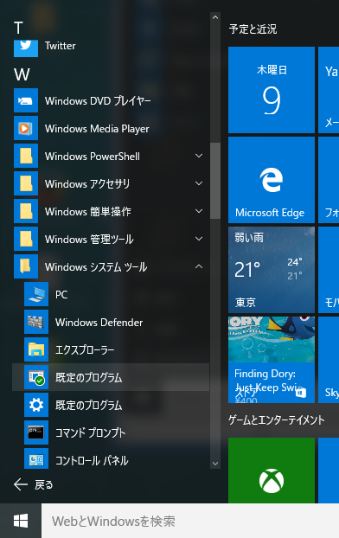The width and height of the screenshot is (339, 538).
Task: Launch Windows Media Player icon
Action: point(26,128)
